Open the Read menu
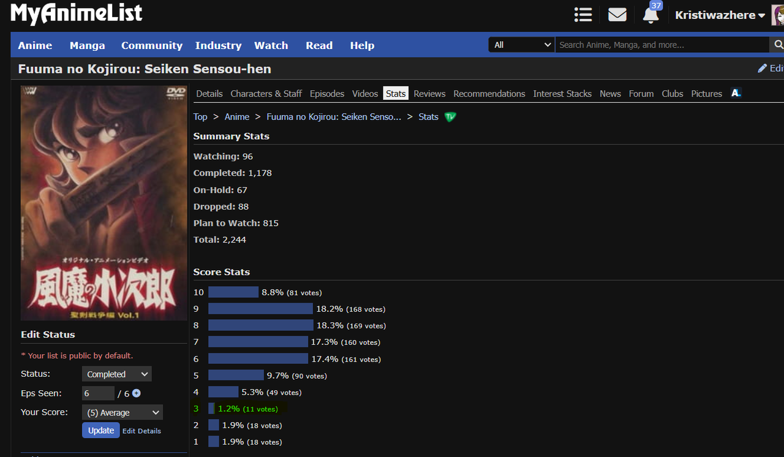Viewport: 784px width, 457px height. [x=319, y=45]
